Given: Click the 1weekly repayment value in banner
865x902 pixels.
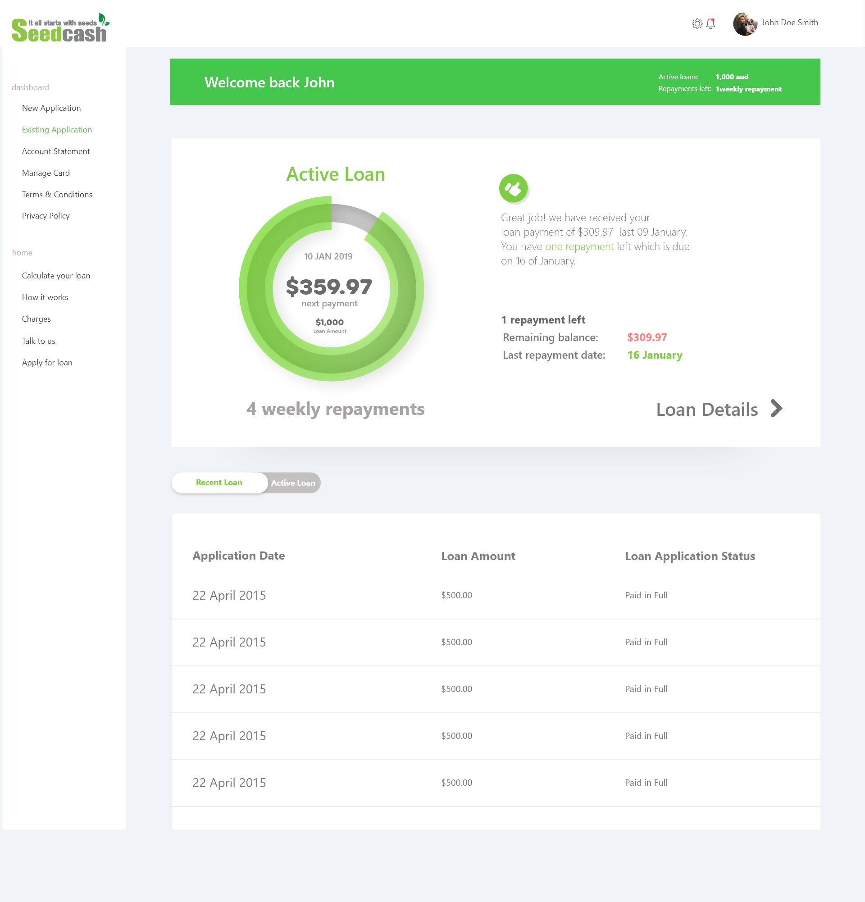Looking at the screenshot, I should pos(749,89).
